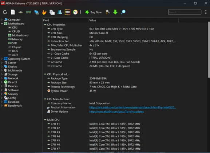Expand the Network tree node

[x=2, y=78]
